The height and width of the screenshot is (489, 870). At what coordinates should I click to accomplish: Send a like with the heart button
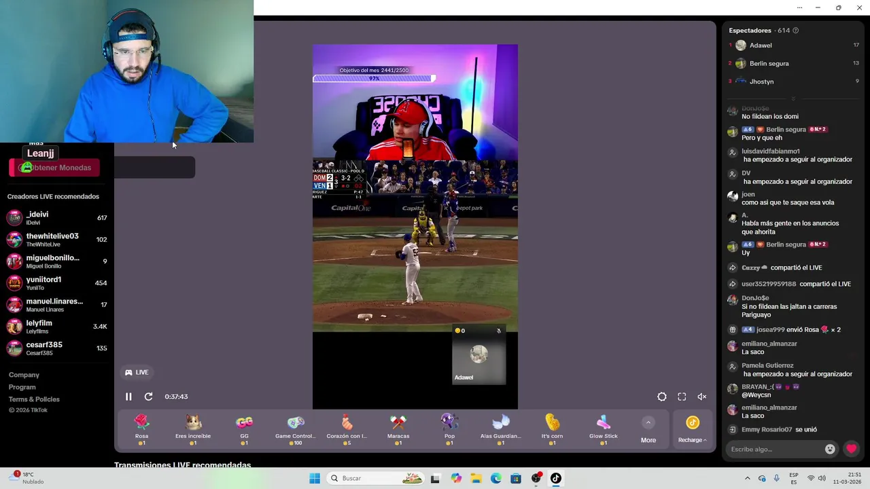pos(851,449)
